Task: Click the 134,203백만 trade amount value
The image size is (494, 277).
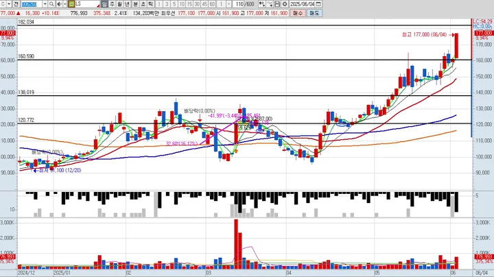Action: 146,13
